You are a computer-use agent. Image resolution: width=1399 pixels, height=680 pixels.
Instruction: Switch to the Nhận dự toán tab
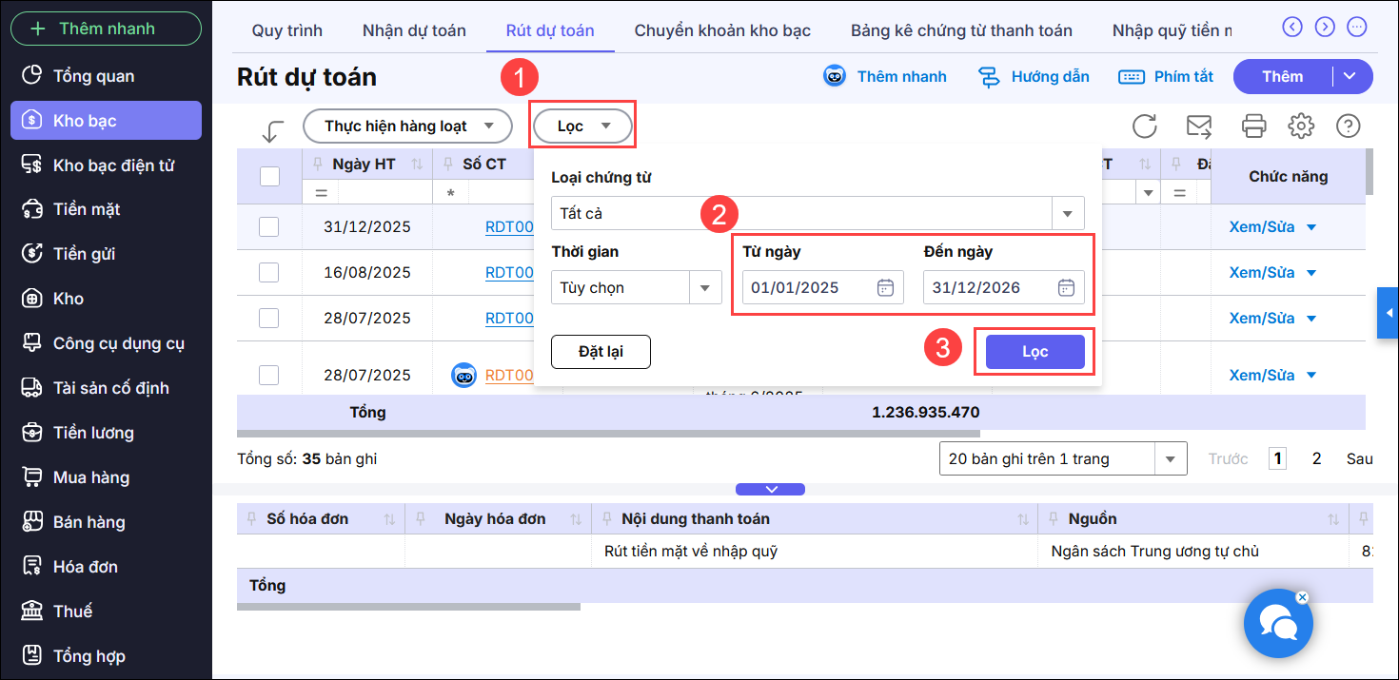(414, 30)
